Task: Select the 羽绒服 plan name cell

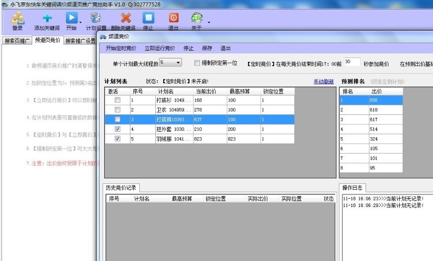Action: (174, 139)
